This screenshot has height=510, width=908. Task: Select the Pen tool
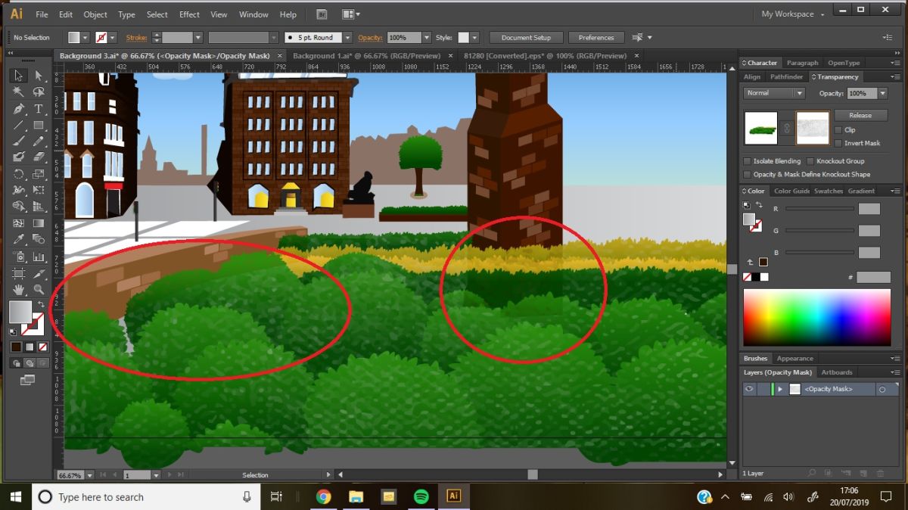click(x=19, y=109)
